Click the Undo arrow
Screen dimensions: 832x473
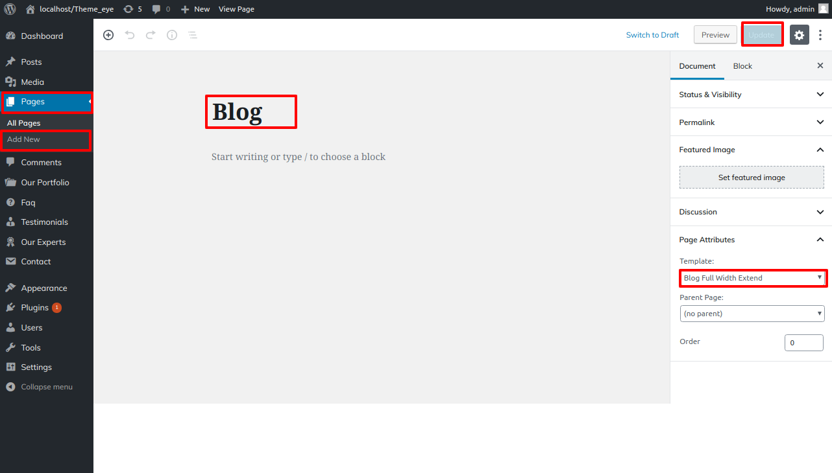tap(129, 34)
